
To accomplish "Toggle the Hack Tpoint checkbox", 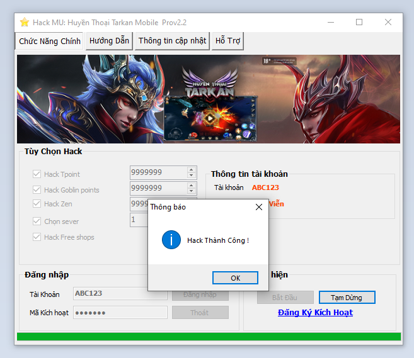I will coord(37,174).
